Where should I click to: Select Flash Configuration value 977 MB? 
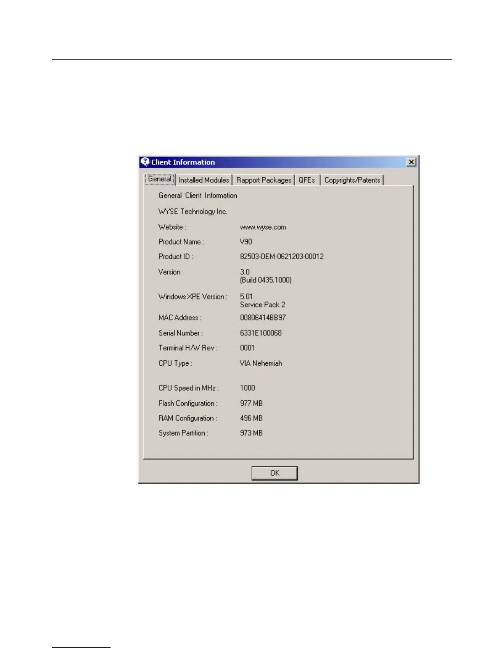pos(251,404)
